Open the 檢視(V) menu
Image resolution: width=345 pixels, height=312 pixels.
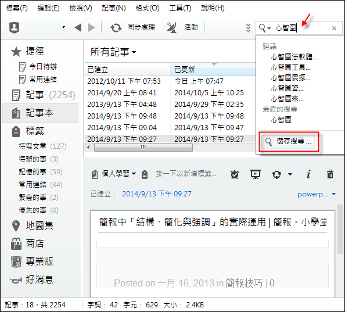click(81, 8)
